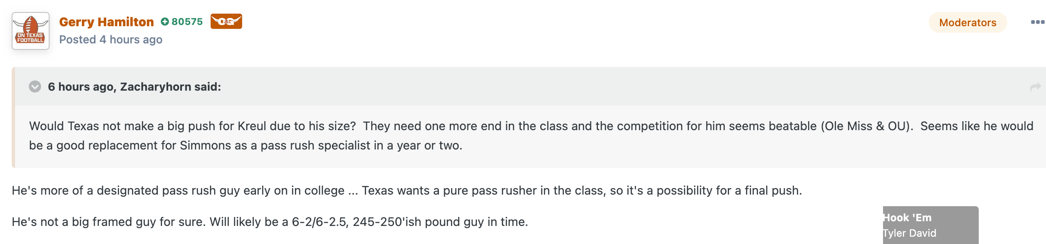1046x244 pixels.
Task: Click the quoted text about Kreul's size
Action: click(531, 136)
